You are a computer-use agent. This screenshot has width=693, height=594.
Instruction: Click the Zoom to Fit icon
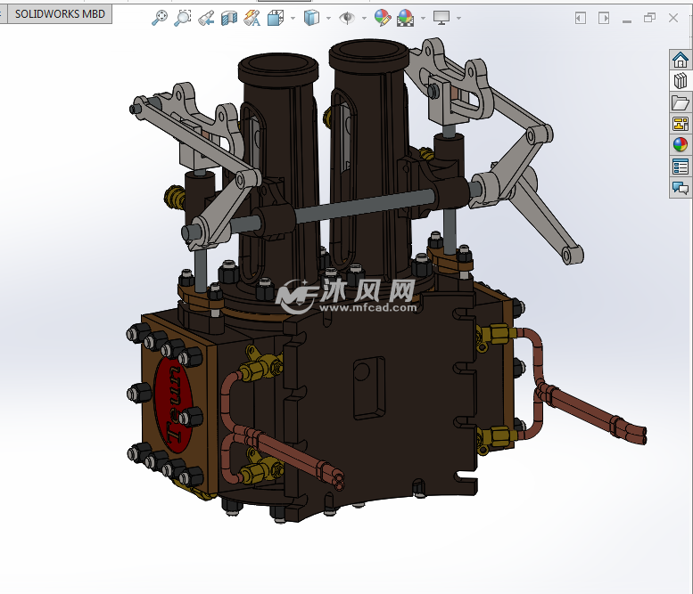[x=160, y=17]
